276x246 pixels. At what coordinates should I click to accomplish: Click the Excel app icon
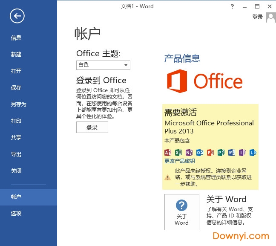pyautogui.click(x=178, y=152)
